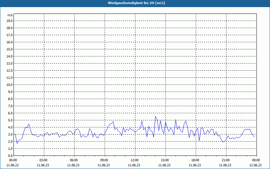Click the '12:00' x-axis time label
The width and height of the screenshot is (270, 169).
134,160
